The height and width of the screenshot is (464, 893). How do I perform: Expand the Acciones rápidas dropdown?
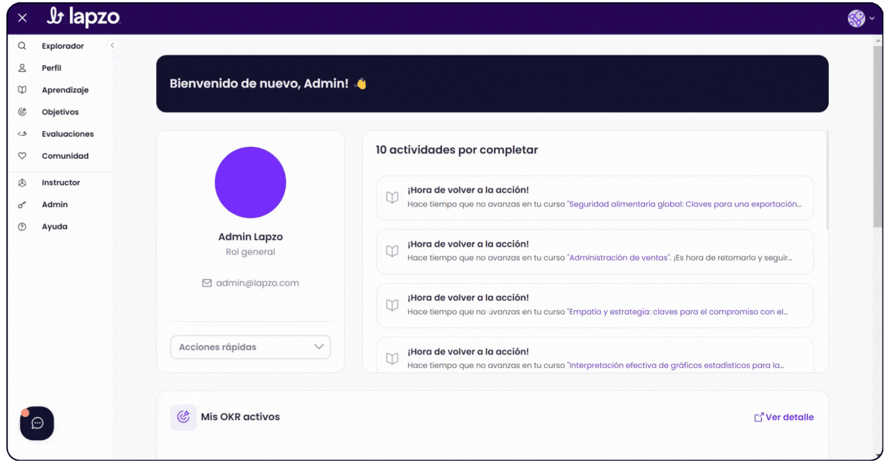(x=250, y=347)
